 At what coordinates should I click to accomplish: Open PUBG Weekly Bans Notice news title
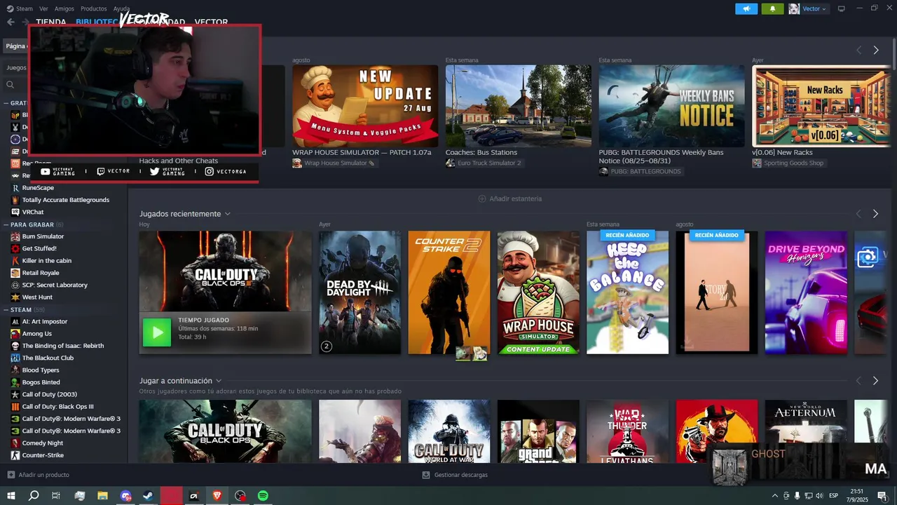tap(661, 156)
